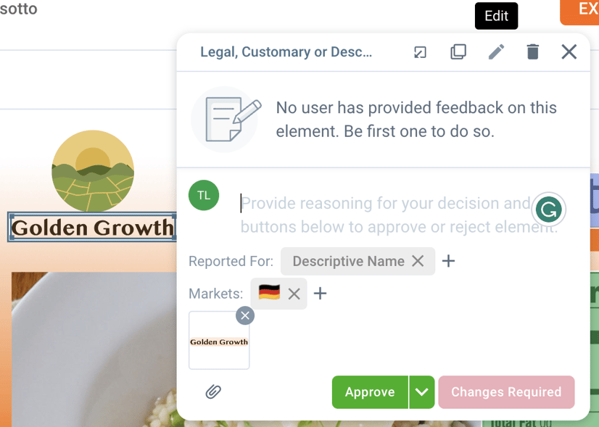Screen dimensions: 599x427
Task: Remove the Descriptive Name tag
Action: (417, 261)
